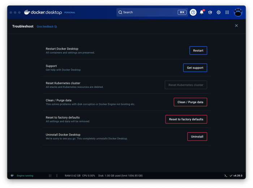Click the v4.39.0 version indicator
The image size is (253, 188).
tap(236, 176)
